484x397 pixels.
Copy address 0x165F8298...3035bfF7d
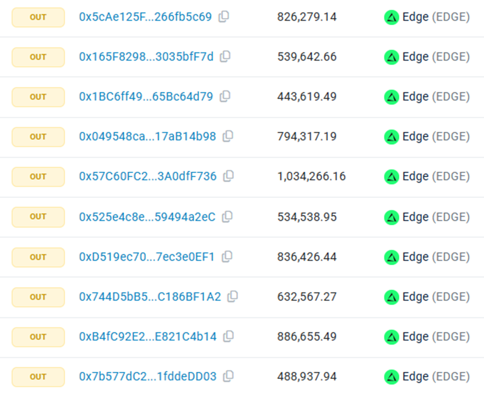[x=225, y=57]
